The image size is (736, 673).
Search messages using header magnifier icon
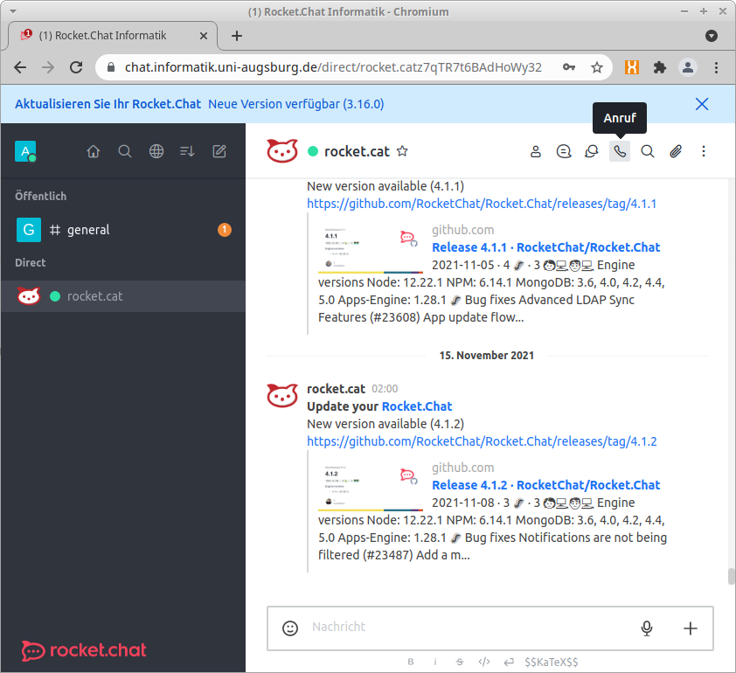648,151
